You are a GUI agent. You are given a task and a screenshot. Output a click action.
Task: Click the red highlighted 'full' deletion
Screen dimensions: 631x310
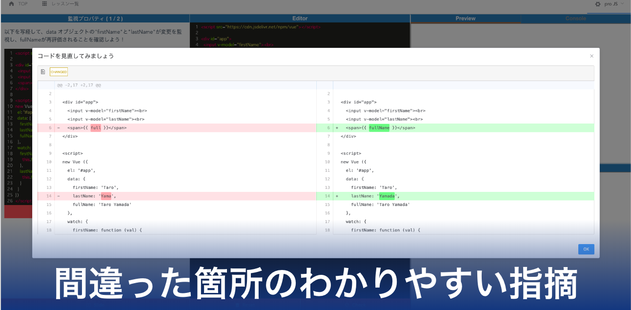coord(96,128)
